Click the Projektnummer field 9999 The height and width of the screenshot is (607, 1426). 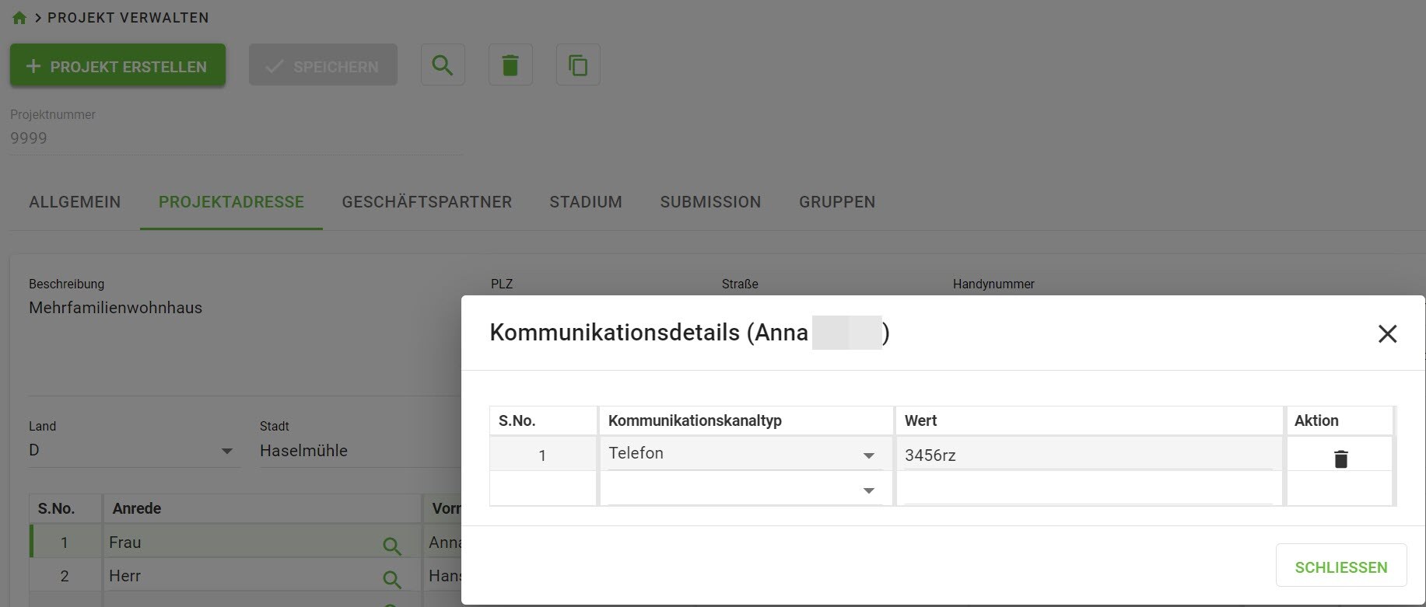click(236, 138)
